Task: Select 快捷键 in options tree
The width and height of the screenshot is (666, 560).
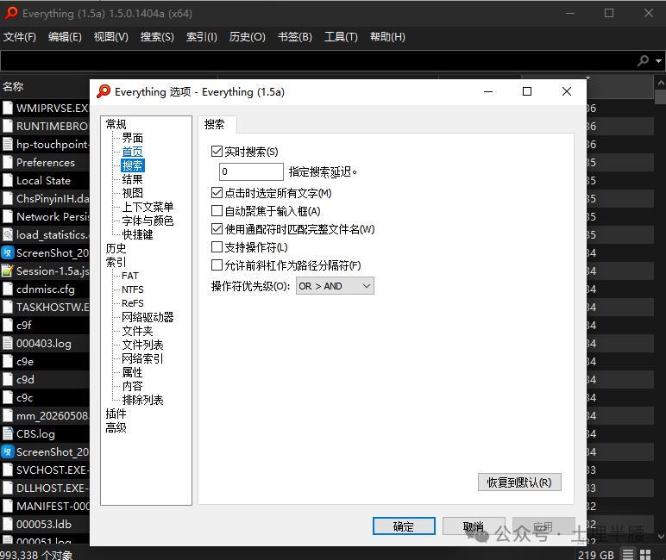Action: 138,234
